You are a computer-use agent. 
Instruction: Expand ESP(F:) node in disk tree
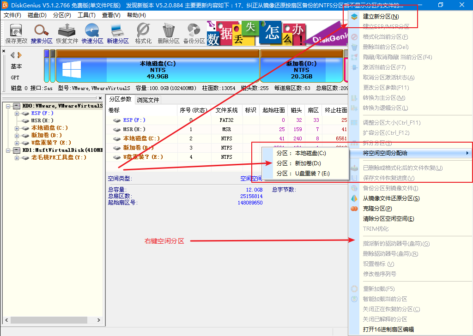17,114
